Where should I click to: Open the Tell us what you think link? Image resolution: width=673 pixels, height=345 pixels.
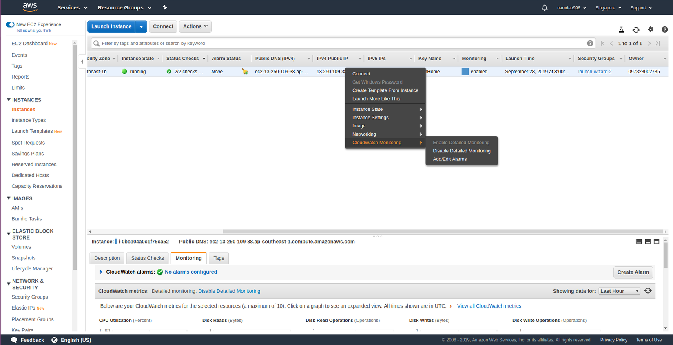[34, 31]
